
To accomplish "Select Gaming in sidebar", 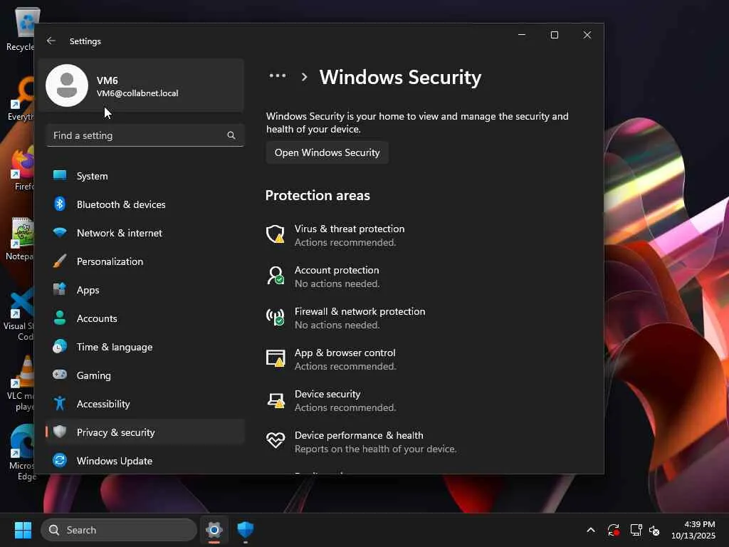I will [145, 375].
